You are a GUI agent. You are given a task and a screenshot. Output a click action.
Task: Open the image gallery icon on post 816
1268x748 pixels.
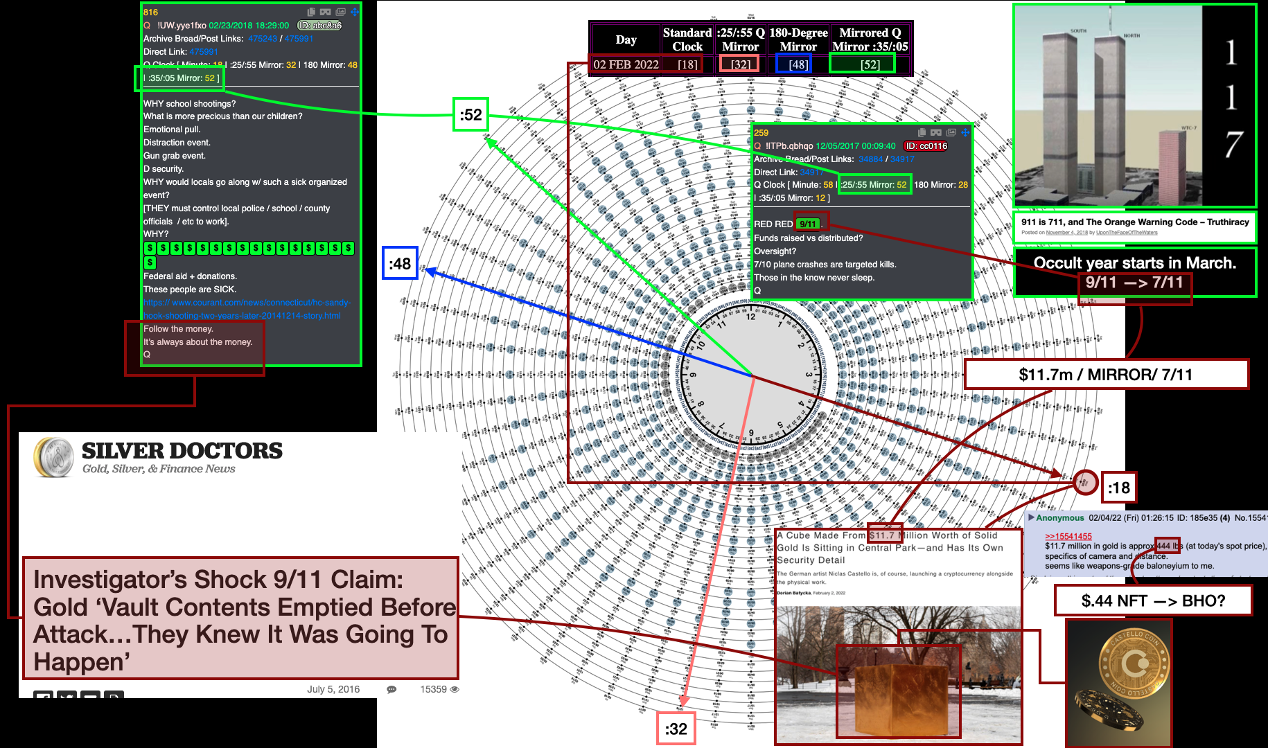[340, 12]
